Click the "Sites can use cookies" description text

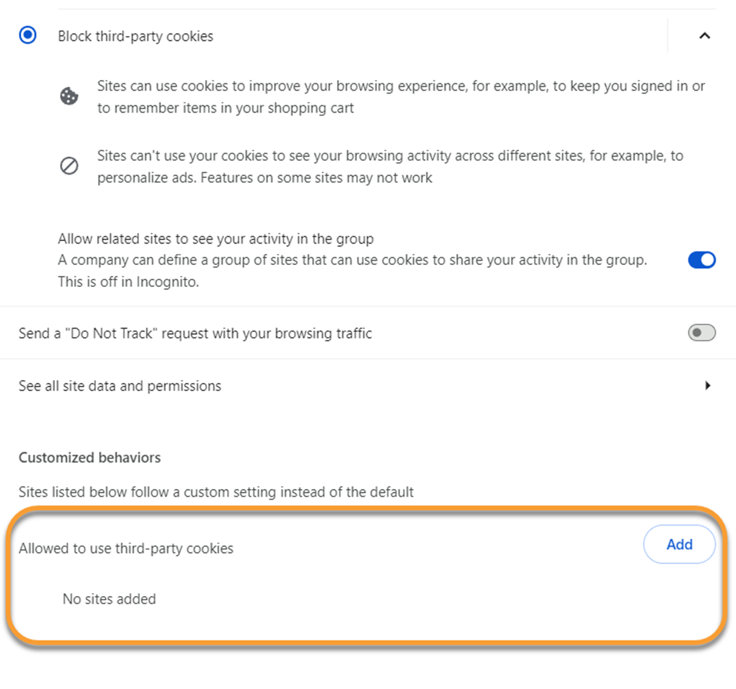pos(401,97)
